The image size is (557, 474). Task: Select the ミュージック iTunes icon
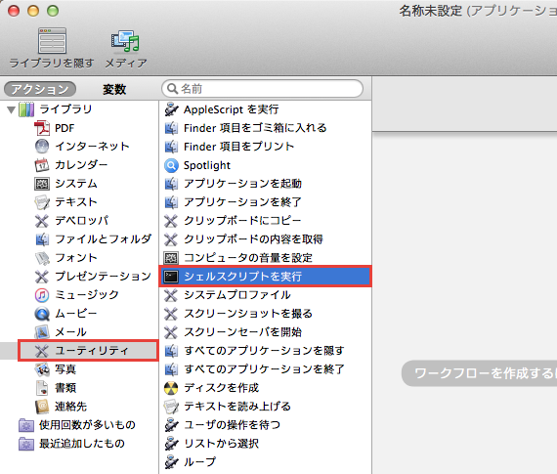[42, 295]
